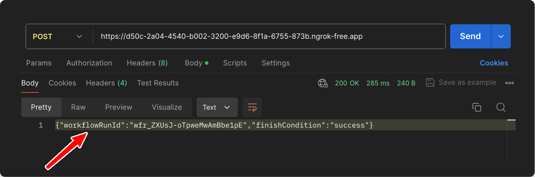Viewport: 535px width, 177px height.
Task: Toggle line wrap icon in response toolbar
Action: pos(252,107)
